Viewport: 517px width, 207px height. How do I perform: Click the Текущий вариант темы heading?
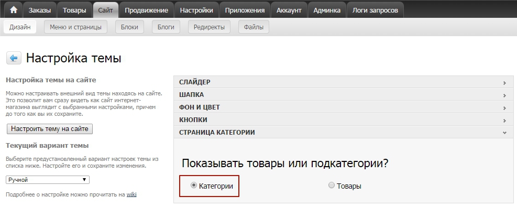(x=47, y=145)
